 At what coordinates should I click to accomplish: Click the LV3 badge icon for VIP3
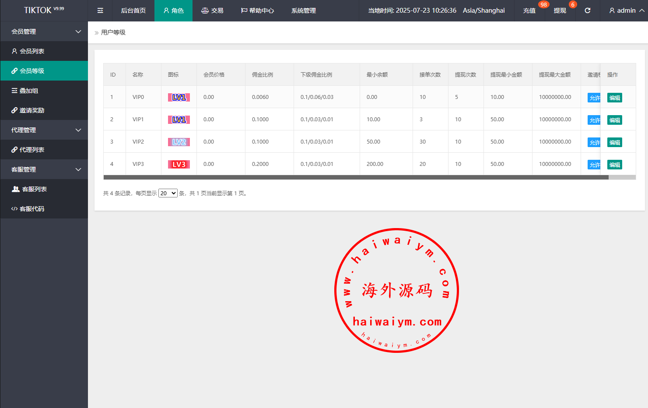179,164
